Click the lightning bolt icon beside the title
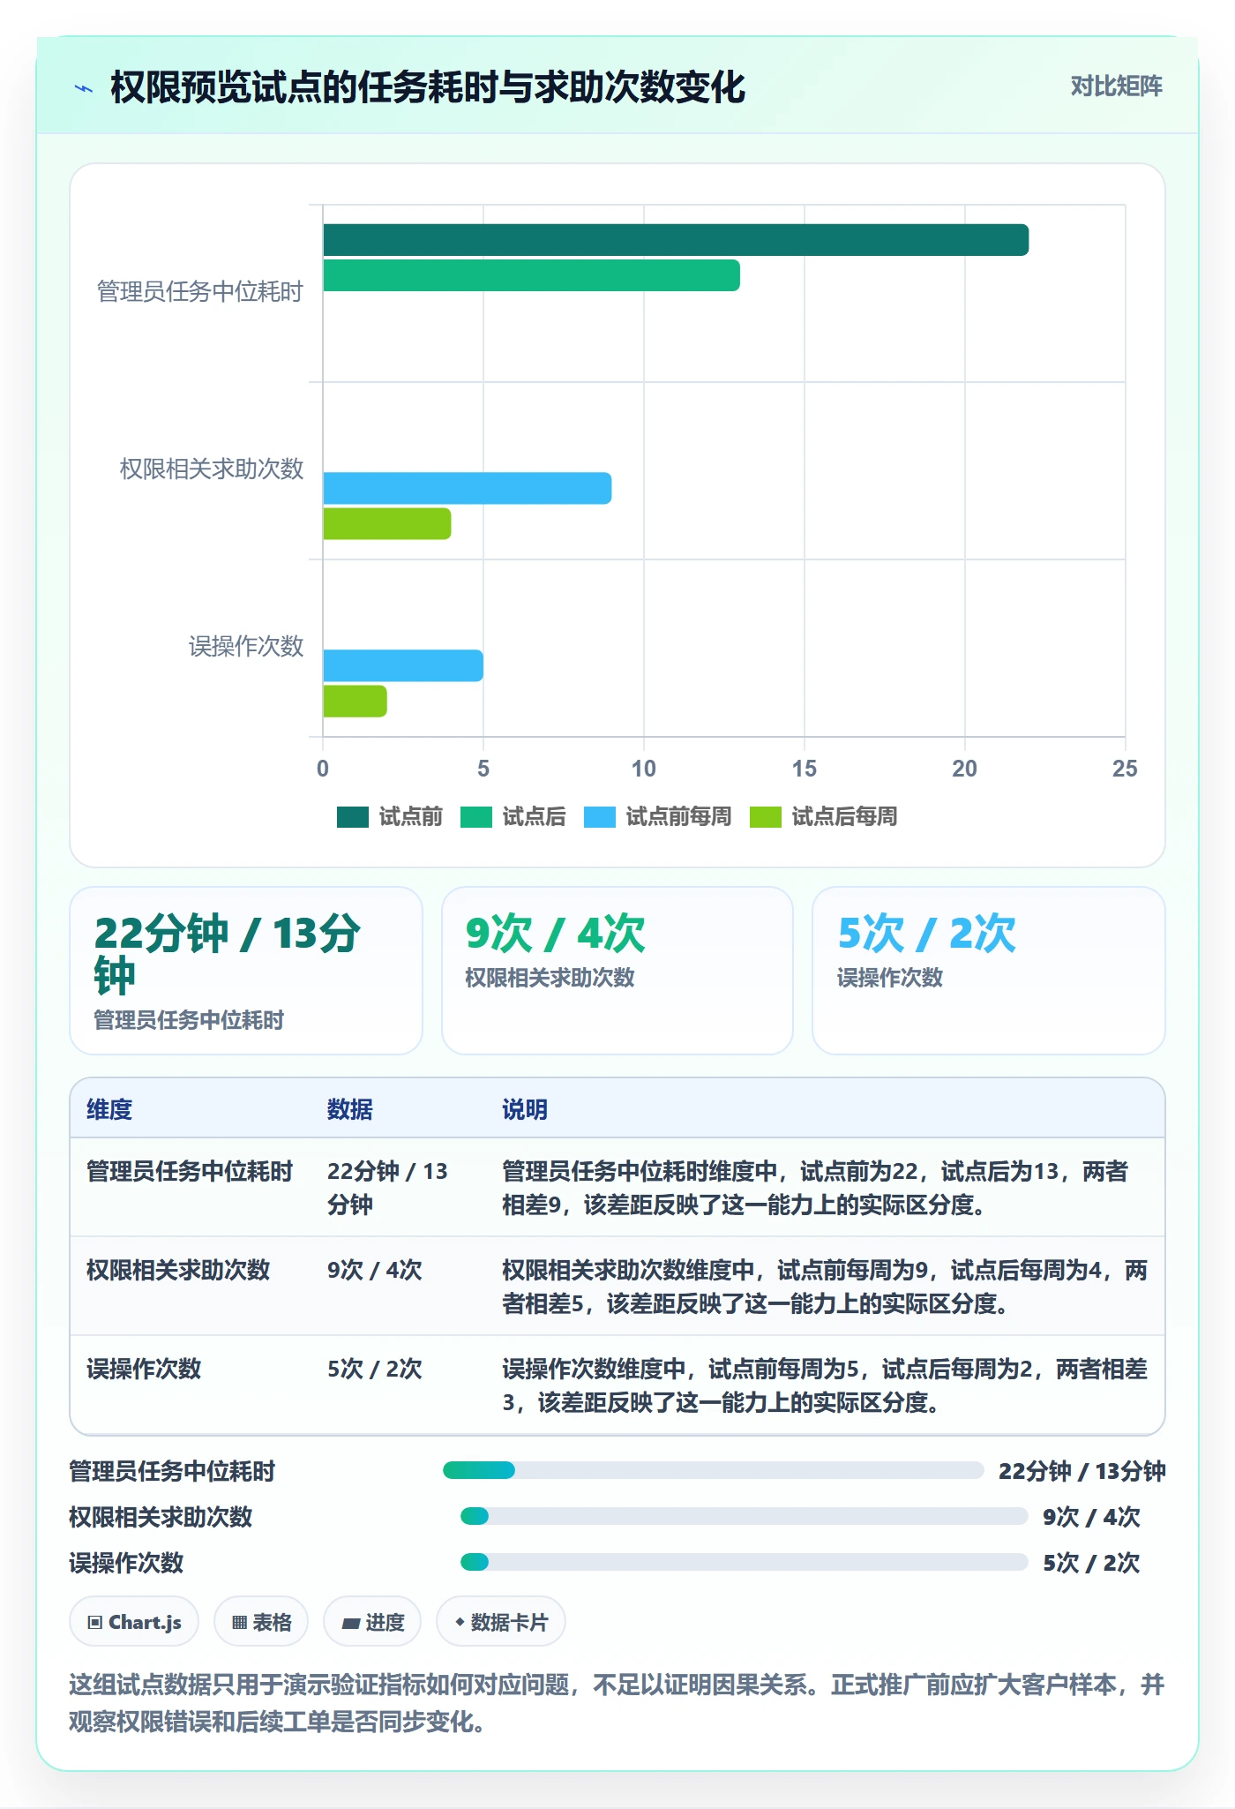 pyautogui.click(x=84, y=88)
